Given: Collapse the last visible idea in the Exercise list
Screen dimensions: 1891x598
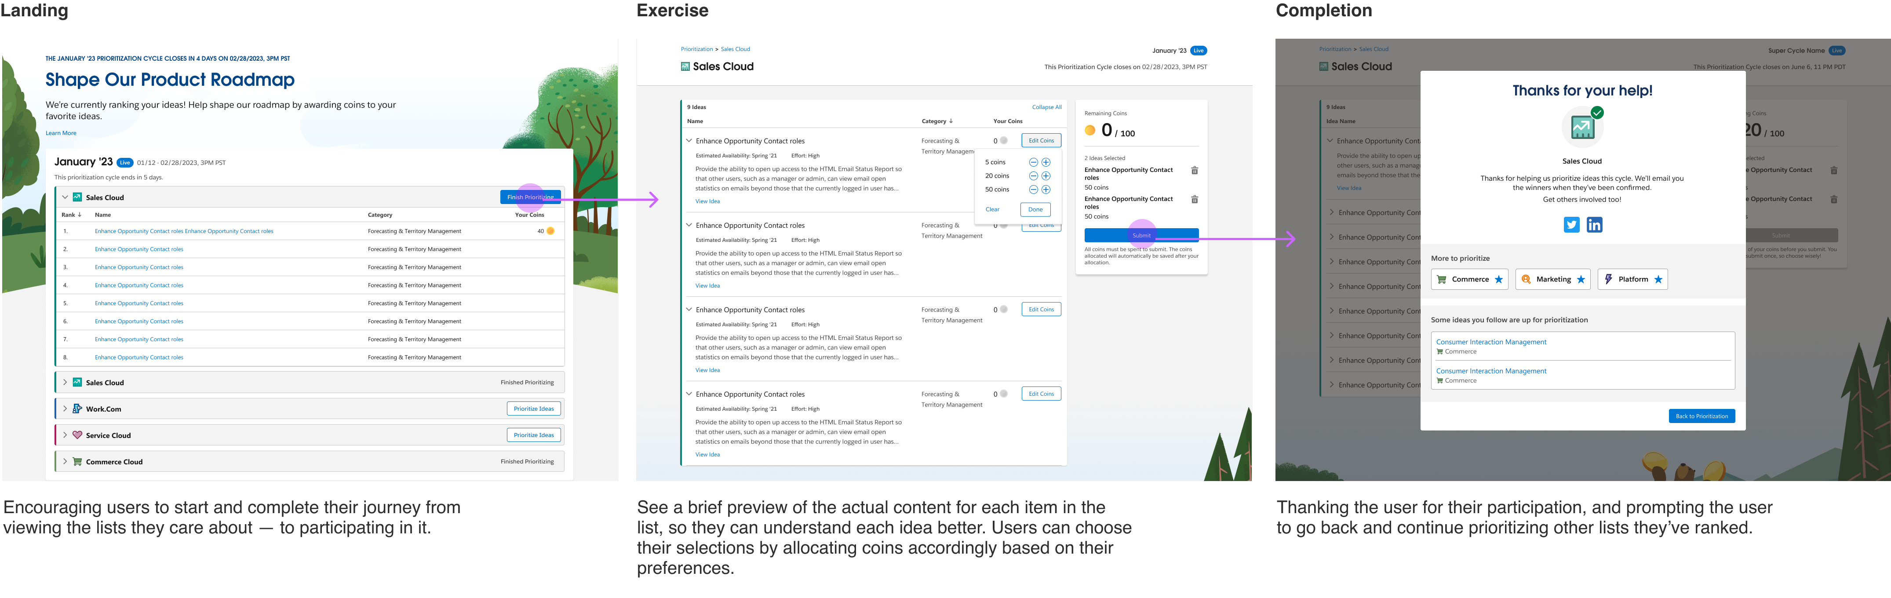Looking at the screenshot, I should tap(689, 394).
